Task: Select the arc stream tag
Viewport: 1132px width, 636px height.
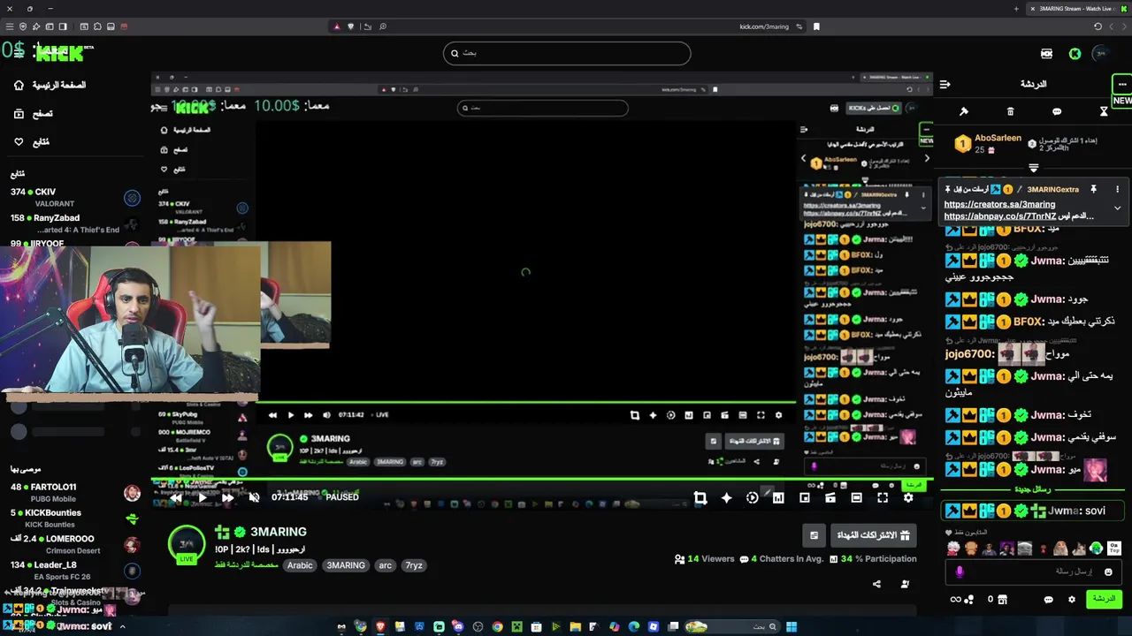Action: coord(385,565)
